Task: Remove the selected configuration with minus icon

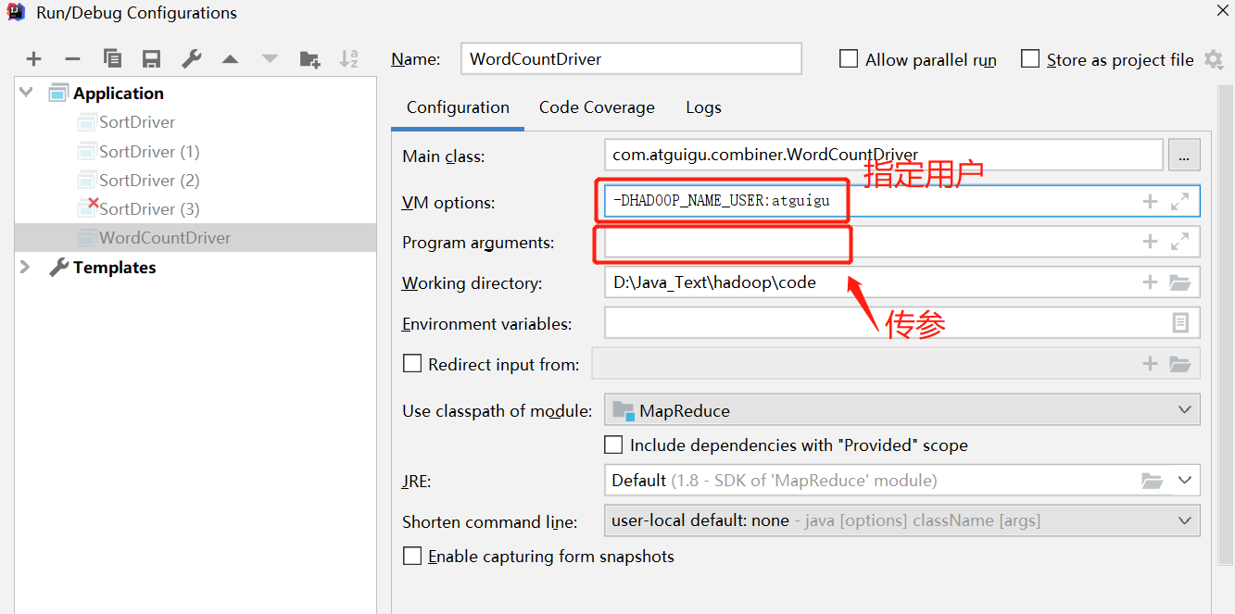Action: coord(73,59)
